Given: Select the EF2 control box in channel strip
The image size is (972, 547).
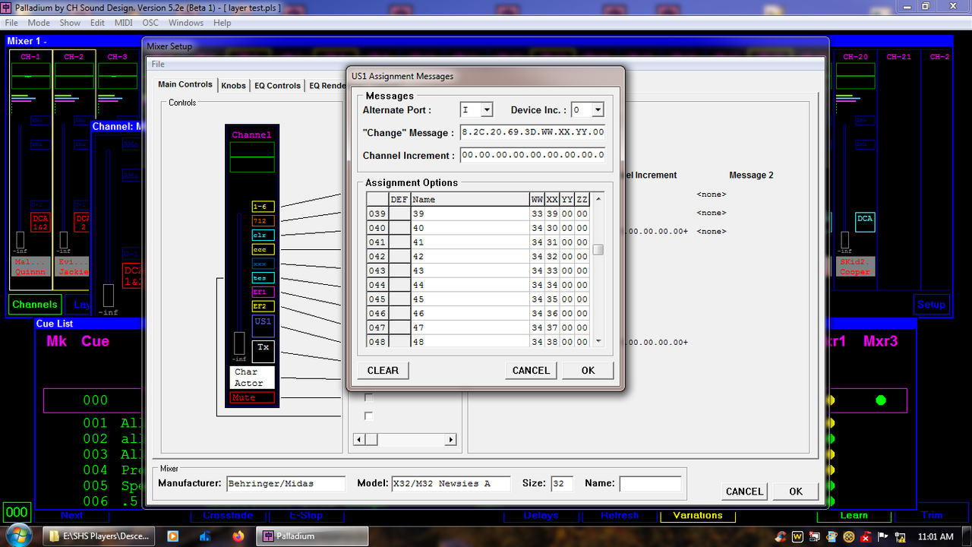Looking at the screenshot, I should pyautogui.click(x=263, y=306).
